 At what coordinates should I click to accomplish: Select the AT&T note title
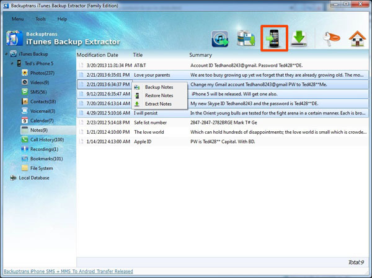tap(139, 66)
